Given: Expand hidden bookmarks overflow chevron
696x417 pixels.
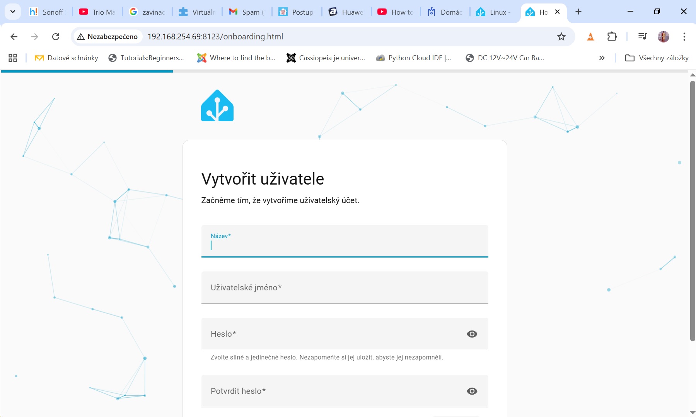Looking at the screenshot, I should tap(602, 58).
